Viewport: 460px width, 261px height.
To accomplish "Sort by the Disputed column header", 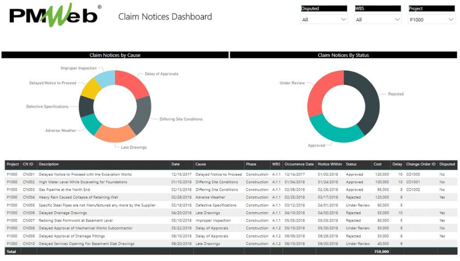I will click(x=447, y=164).
